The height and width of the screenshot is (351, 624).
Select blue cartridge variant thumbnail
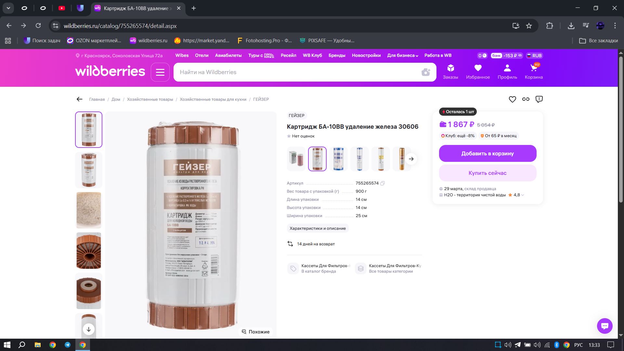338,159
